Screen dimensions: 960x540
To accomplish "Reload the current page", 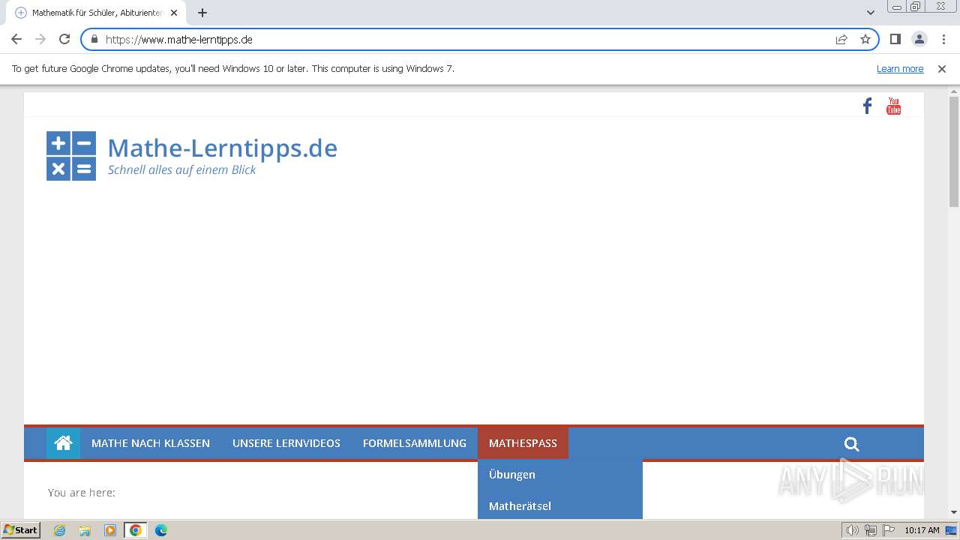I will click(64, 39).
